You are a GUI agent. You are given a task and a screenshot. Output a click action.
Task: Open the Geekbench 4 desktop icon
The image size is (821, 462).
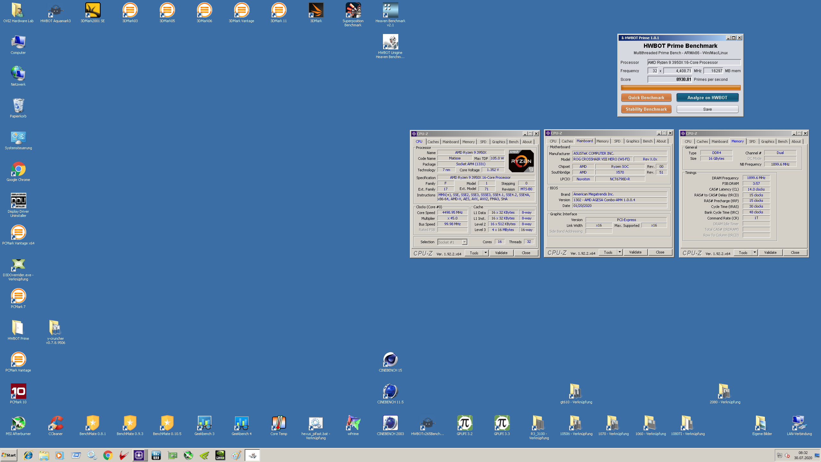[x=241, y=426]
